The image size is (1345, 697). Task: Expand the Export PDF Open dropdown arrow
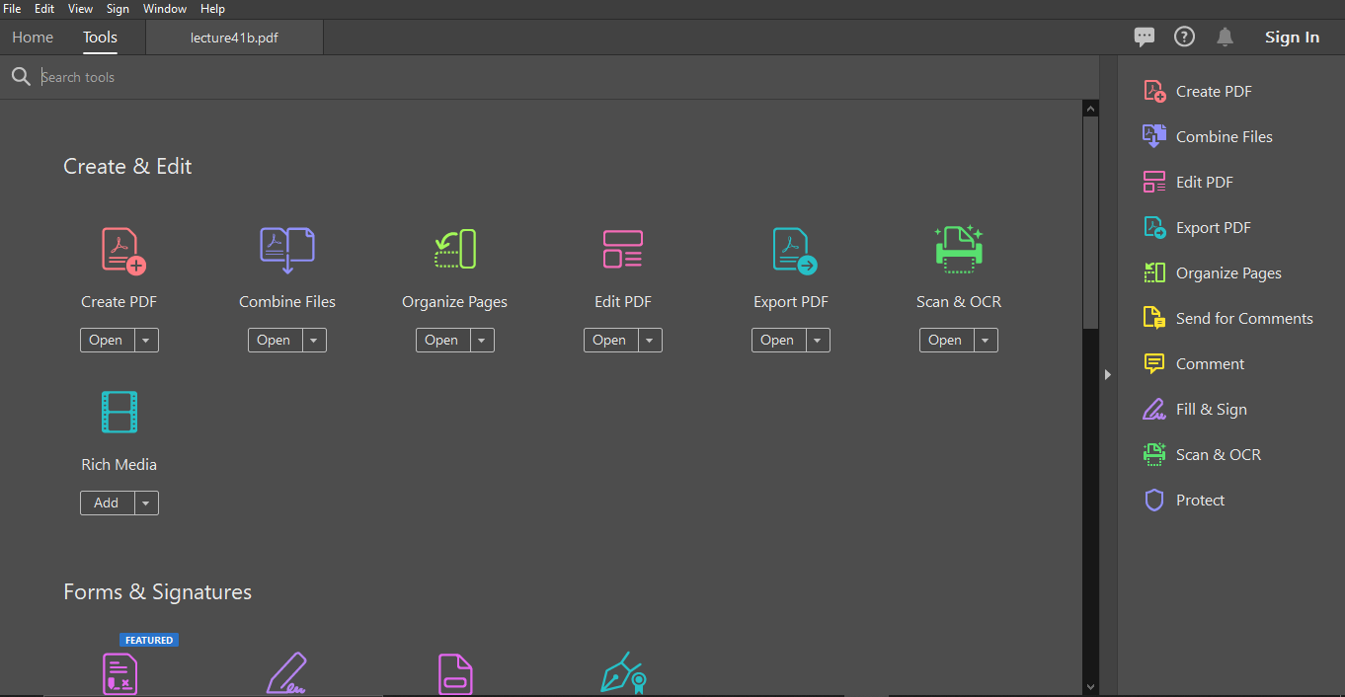click(817, 340)
